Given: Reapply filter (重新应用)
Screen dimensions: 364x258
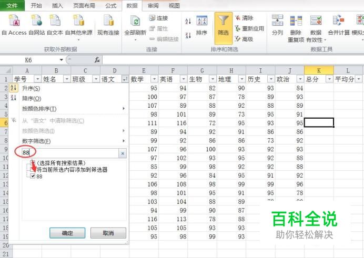Looking at the screenshot, I should tap(249, 28).
